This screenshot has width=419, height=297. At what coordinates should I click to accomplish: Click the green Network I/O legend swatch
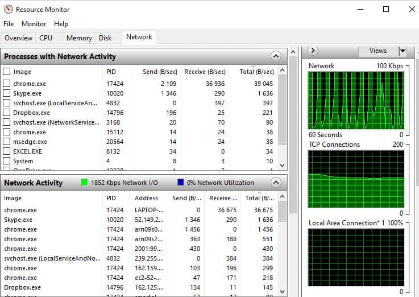click(x=85, y=183)
